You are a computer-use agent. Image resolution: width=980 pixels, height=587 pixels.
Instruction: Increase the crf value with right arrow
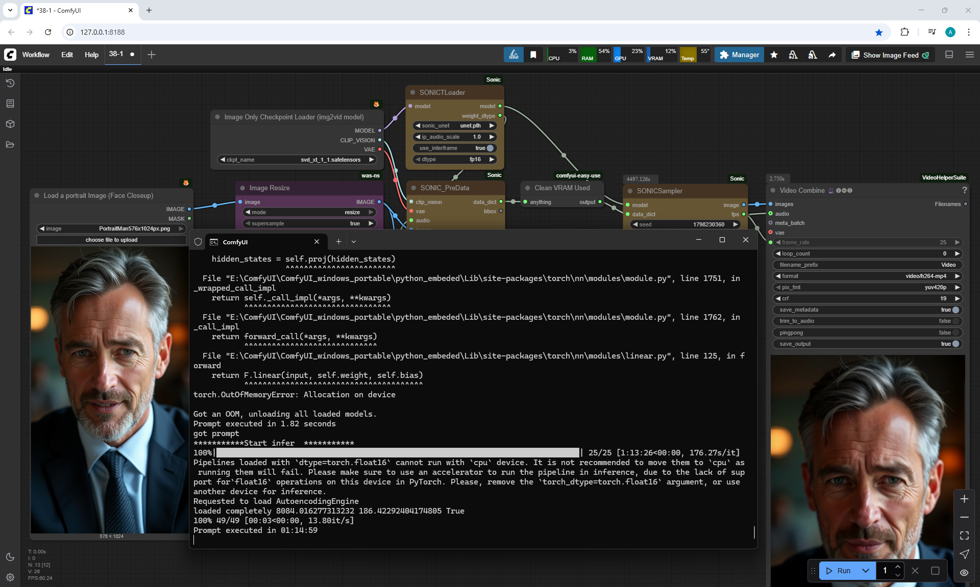coord(958,298)
